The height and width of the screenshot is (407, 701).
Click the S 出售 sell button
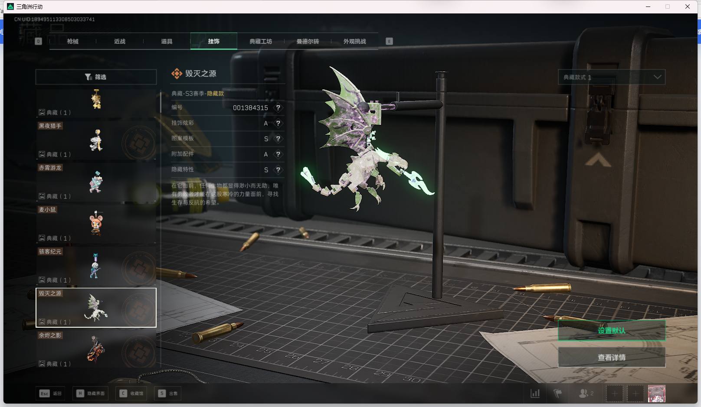[x=168, y=393]
